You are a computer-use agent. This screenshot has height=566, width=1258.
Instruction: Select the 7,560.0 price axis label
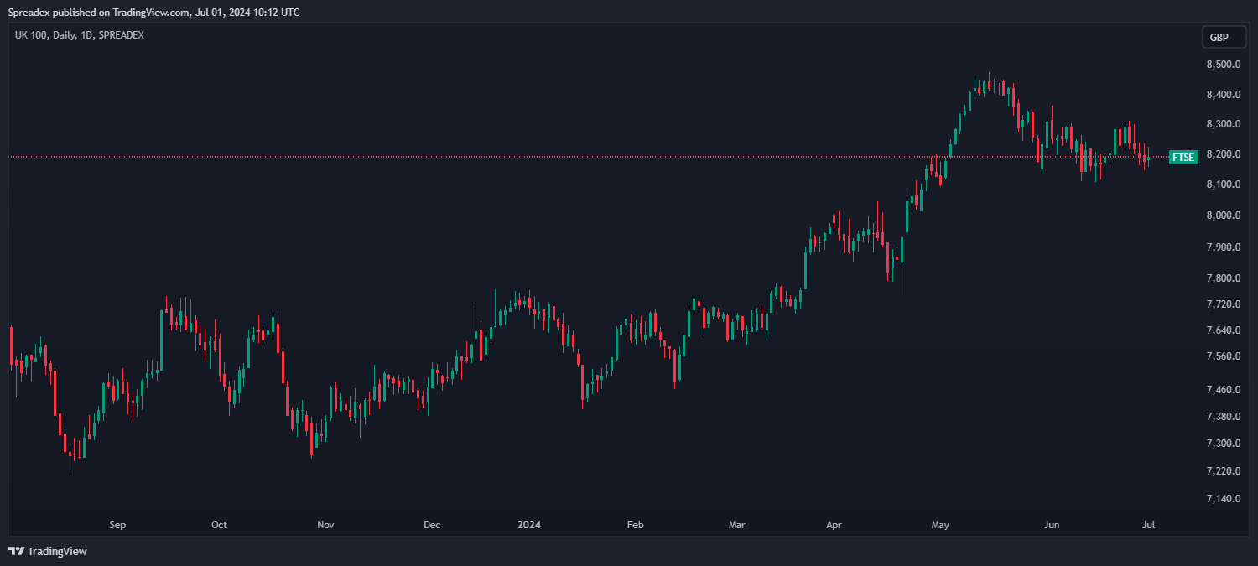point(1224,356)
